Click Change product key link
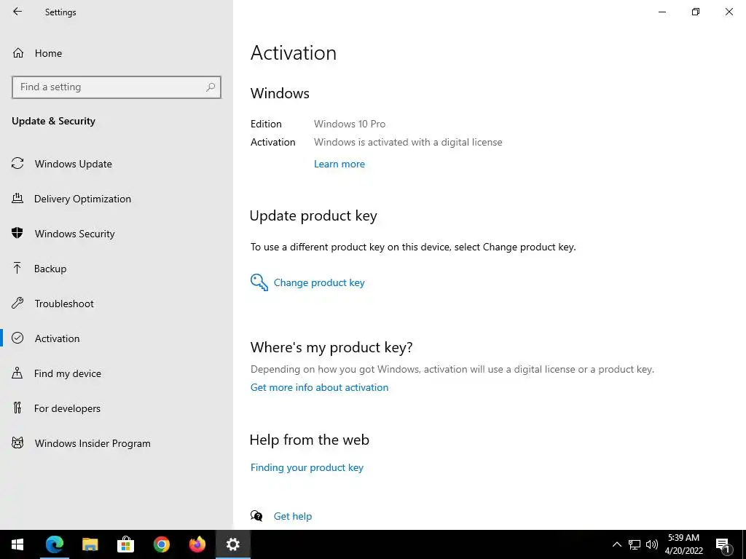 click(319, 282)
